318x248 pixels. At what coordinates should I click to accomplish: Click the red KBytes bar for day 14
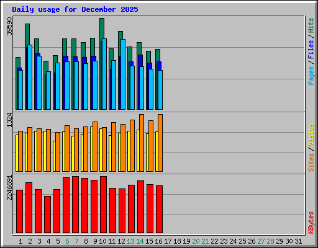[140, 207]
